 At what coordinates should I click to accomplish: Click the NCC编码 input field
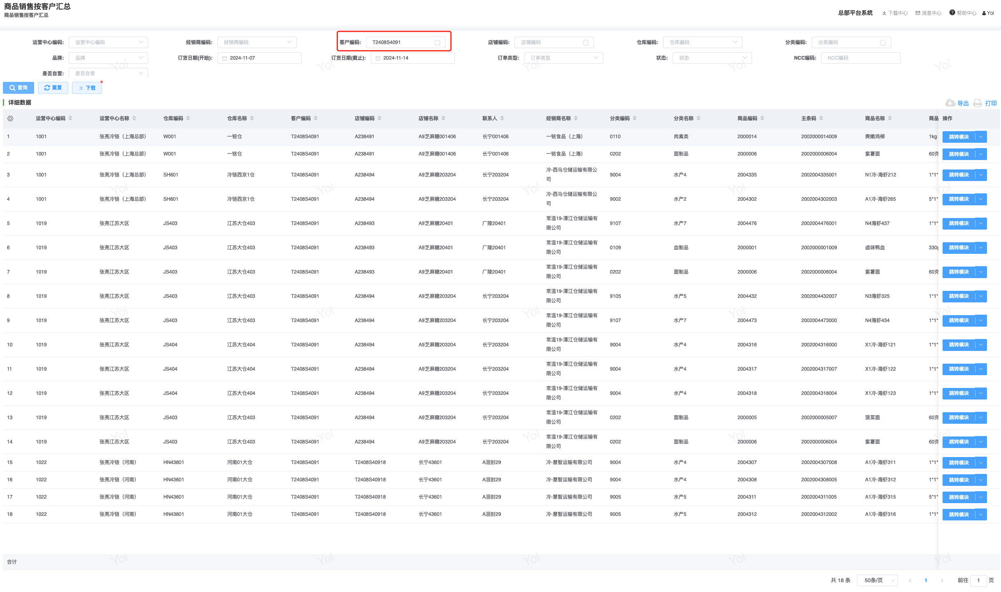(x=860, y=58)
